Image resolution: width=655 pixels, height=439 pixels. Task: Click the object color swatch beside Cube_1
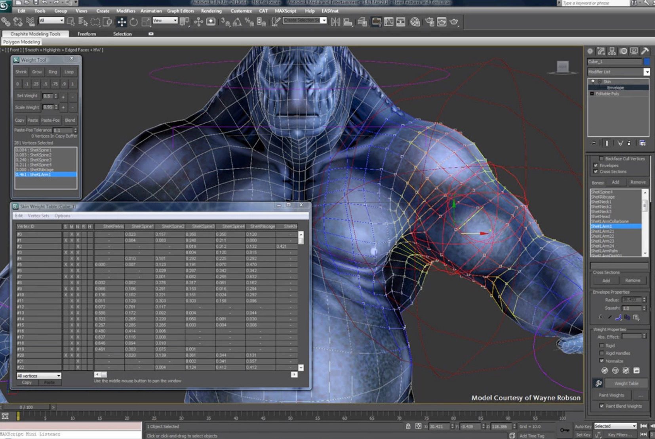(x=647, y=61)
